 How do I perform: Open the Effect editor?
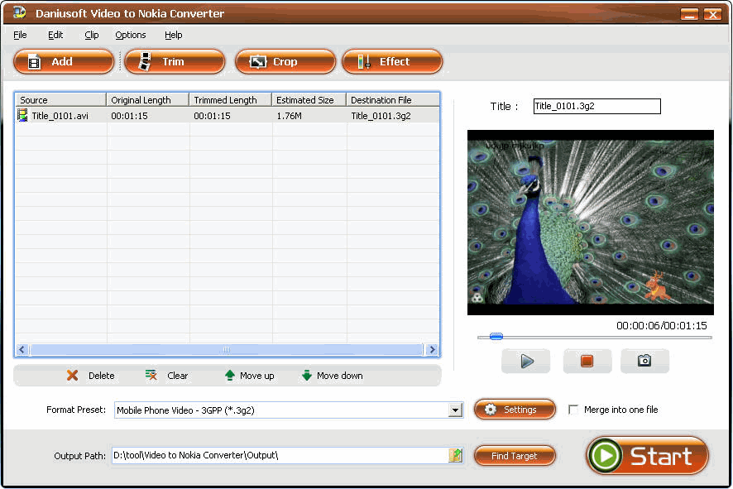coord(392,61)
